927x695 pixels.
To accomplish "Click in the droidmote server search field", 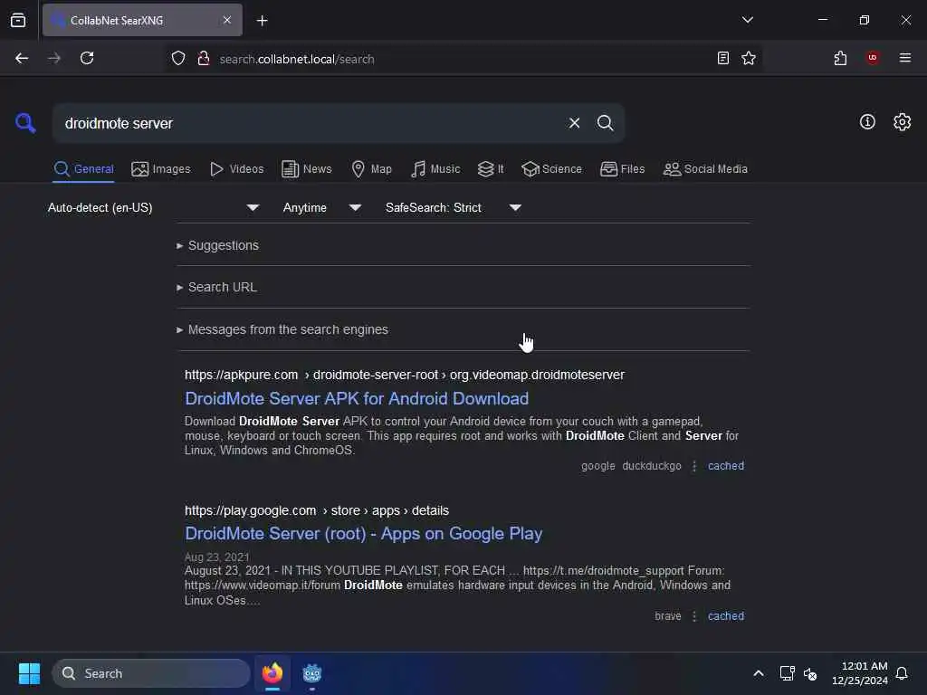I will click(x=308, y=123).
